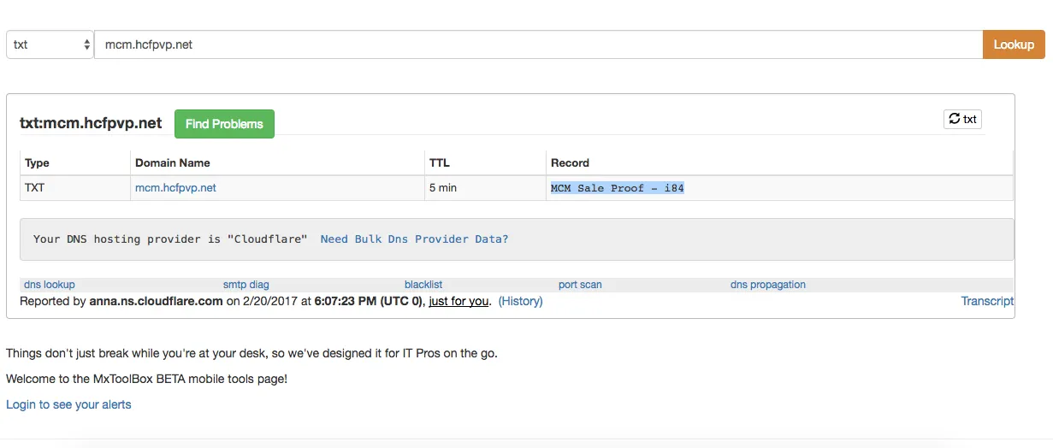Select the port scan tool link
Screen dimensions: 1053x448
click(x=580, y=285)
